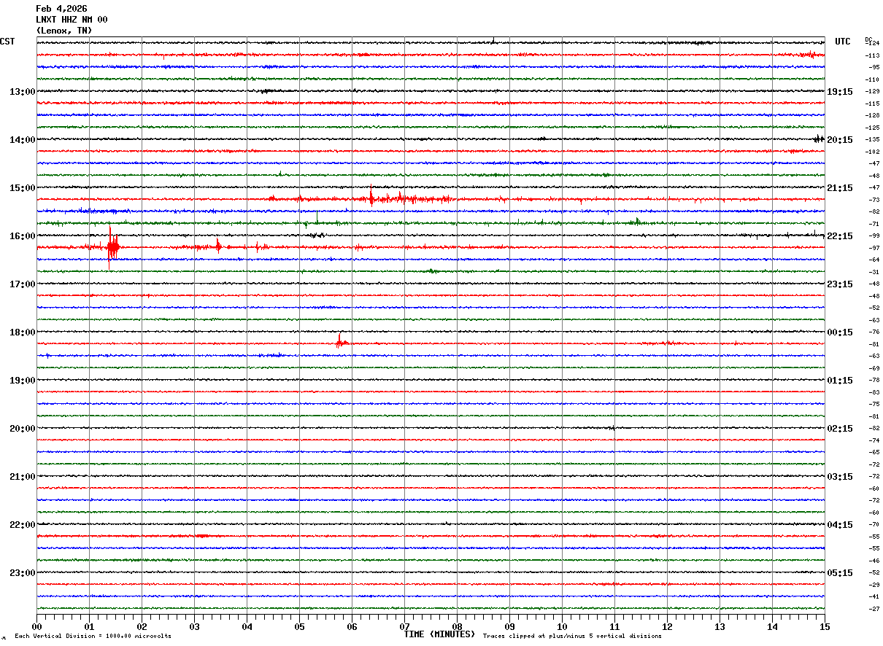Click the '19:00' CST time label
Screen dimensions: 883x646
click(22, 381)
